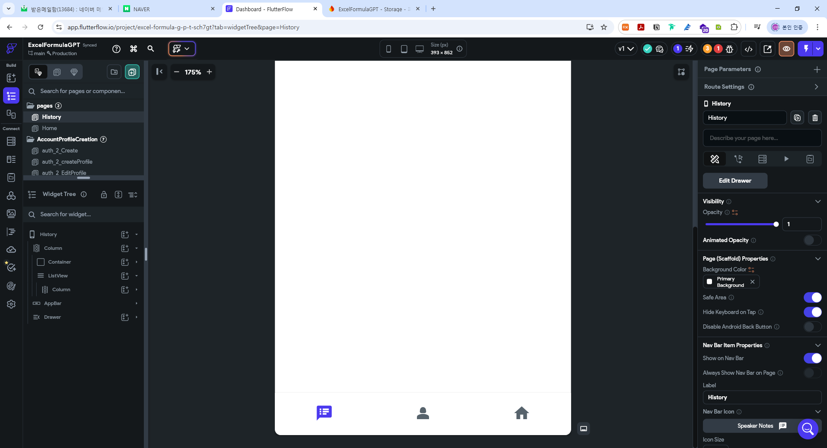
Task: Open project in new window icon
Action: pyautogui.click(x=768, y=49)
